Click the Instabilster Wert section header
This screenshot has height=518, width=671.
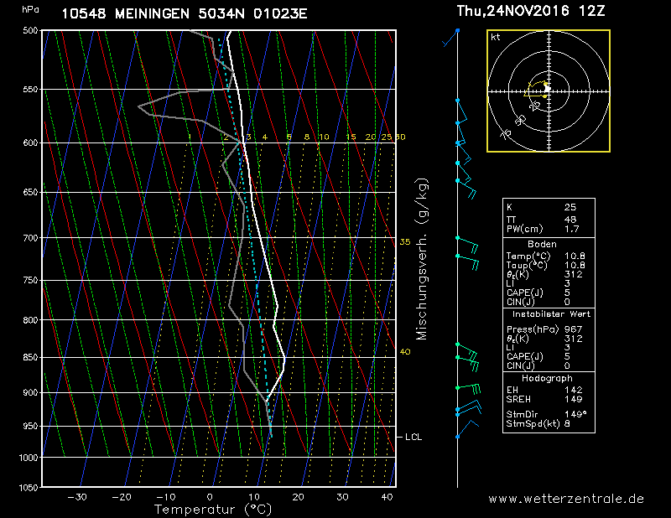click(x=549, y=313)
